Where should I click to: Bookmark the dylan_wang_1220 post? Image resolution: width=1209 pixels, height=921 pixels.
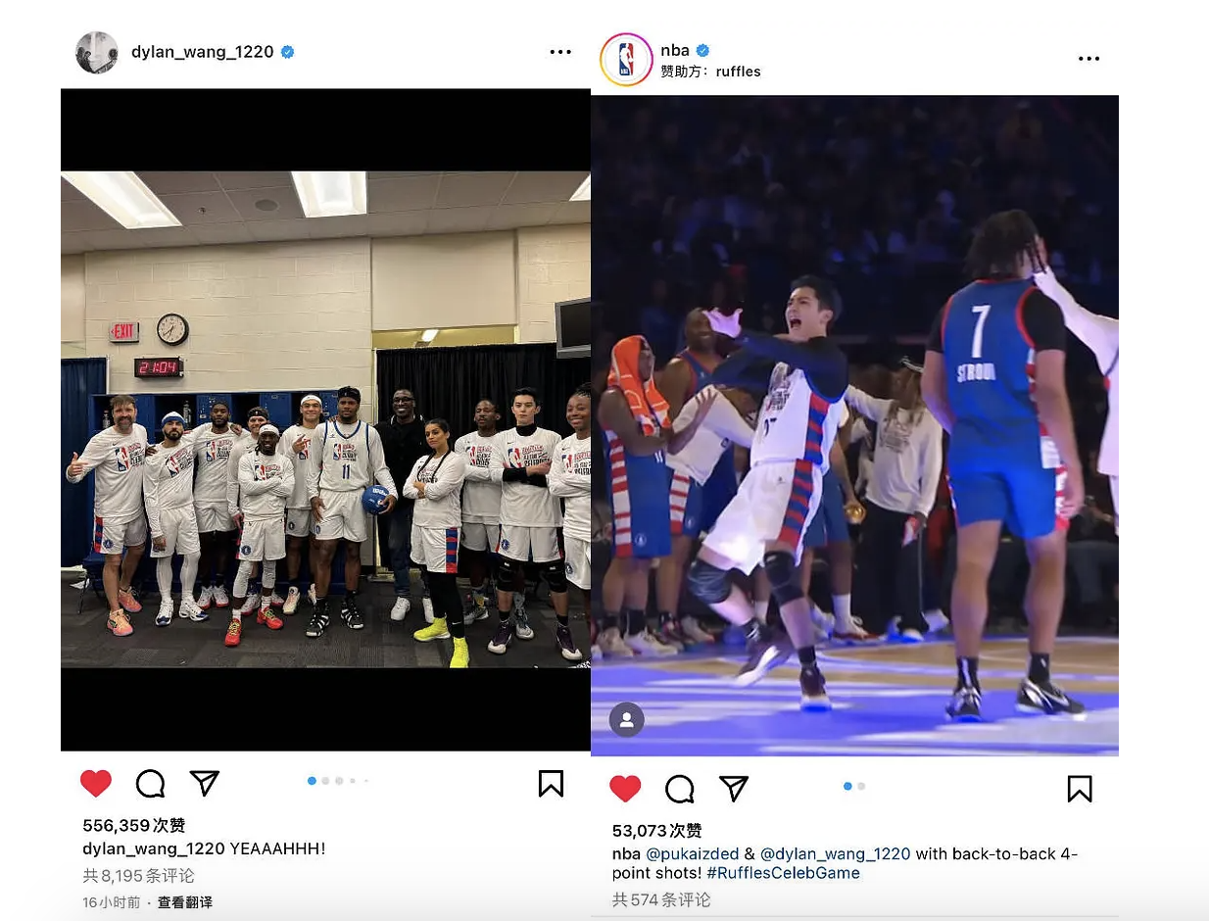click(551, 784)
